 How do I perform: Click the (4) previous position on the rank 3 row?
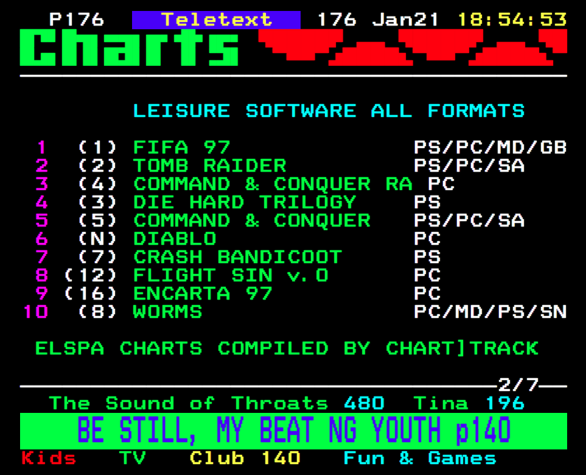pyautogui.click(x=97, y=184)
